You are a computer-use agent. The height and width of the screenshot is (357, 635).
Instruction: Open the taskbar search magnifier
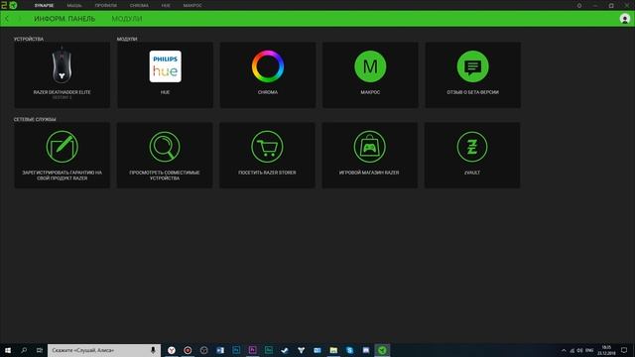[x=24, y=350]
